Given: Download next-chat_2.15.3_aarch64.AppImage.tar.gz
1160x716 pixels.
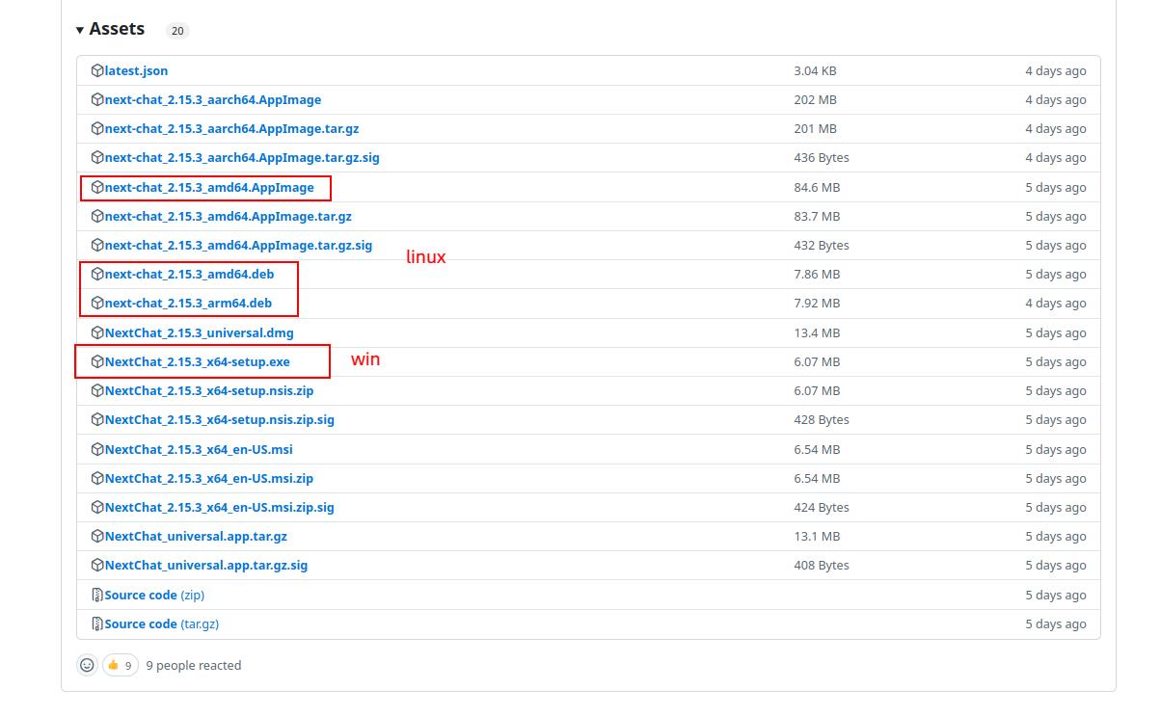Looking at the screenshot, I should [231, 128].
